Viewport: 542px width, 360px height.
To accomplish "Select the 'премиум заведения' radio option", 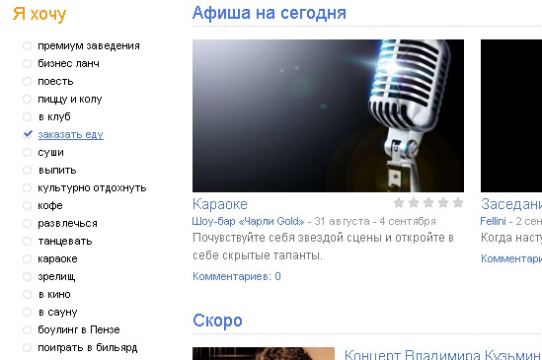I will 27,46.
